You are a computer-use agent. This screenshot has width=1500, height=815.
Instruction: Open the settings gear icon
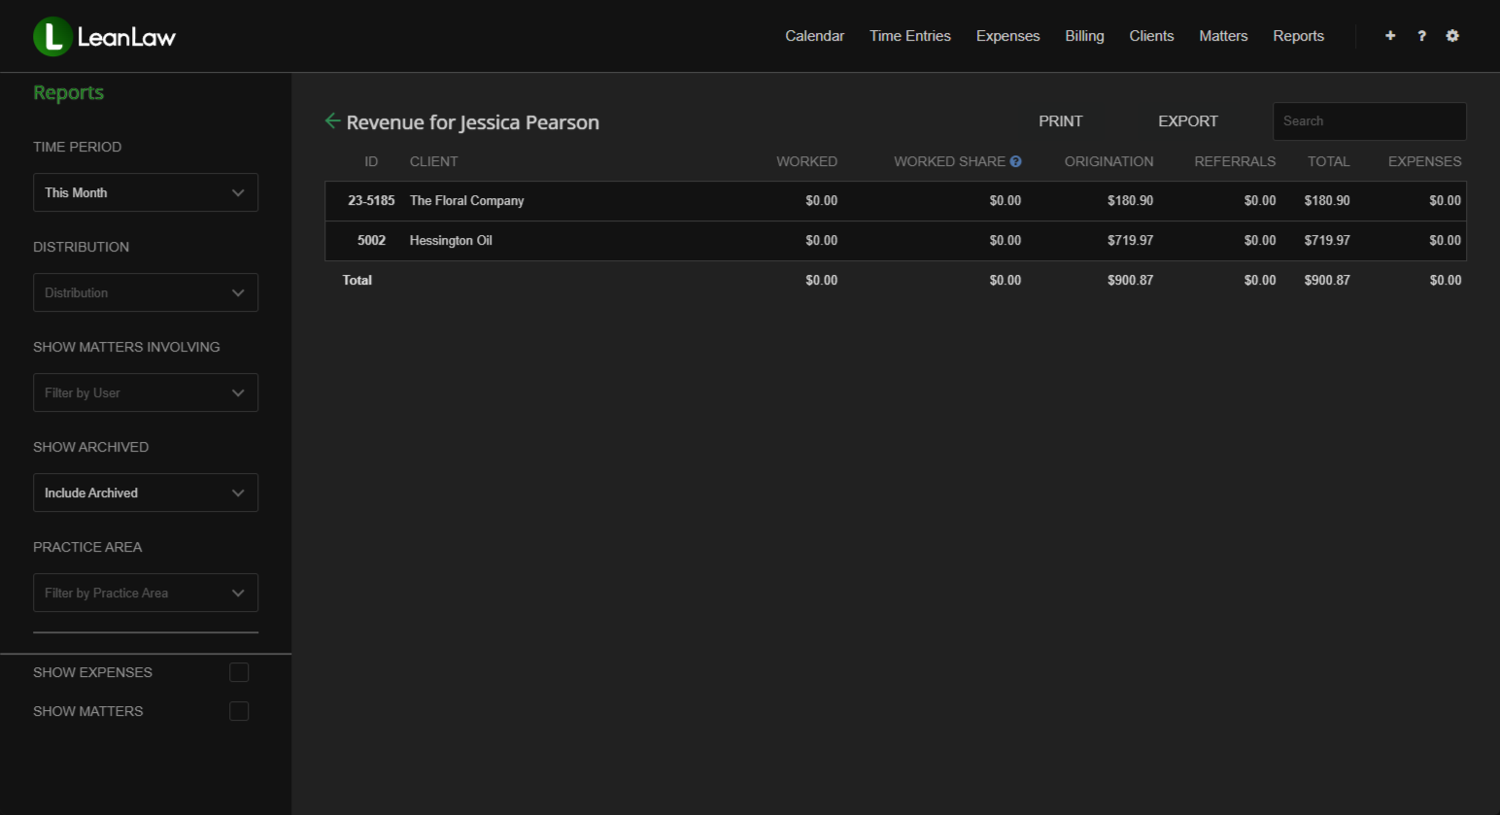point(1452,36)
